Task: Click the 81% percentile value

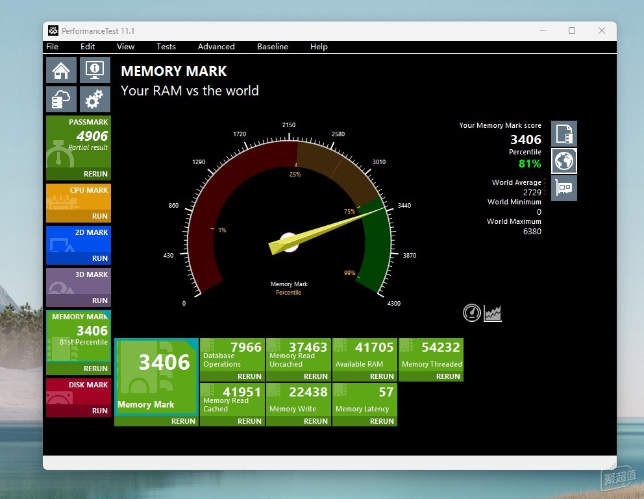Action: [530, 164]
